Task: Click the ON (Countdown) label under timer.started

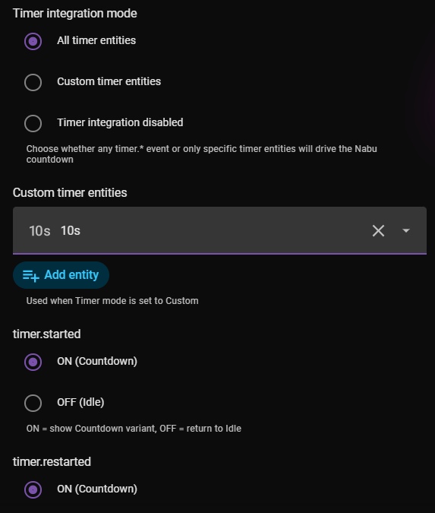Action: click(97, 361)
